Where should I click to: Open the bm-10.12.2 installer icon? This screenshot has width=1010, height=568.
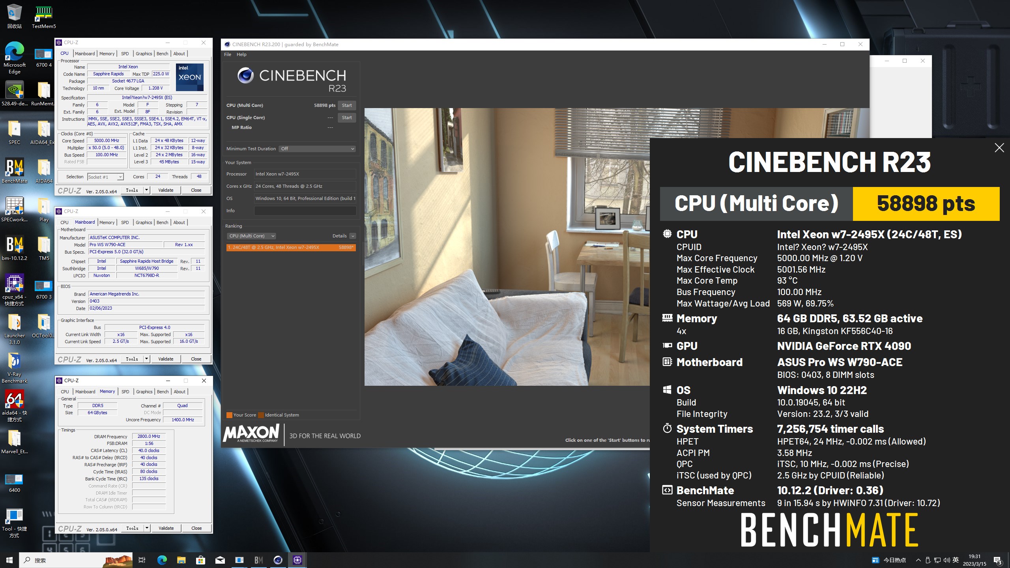click(x=14, y=248)
